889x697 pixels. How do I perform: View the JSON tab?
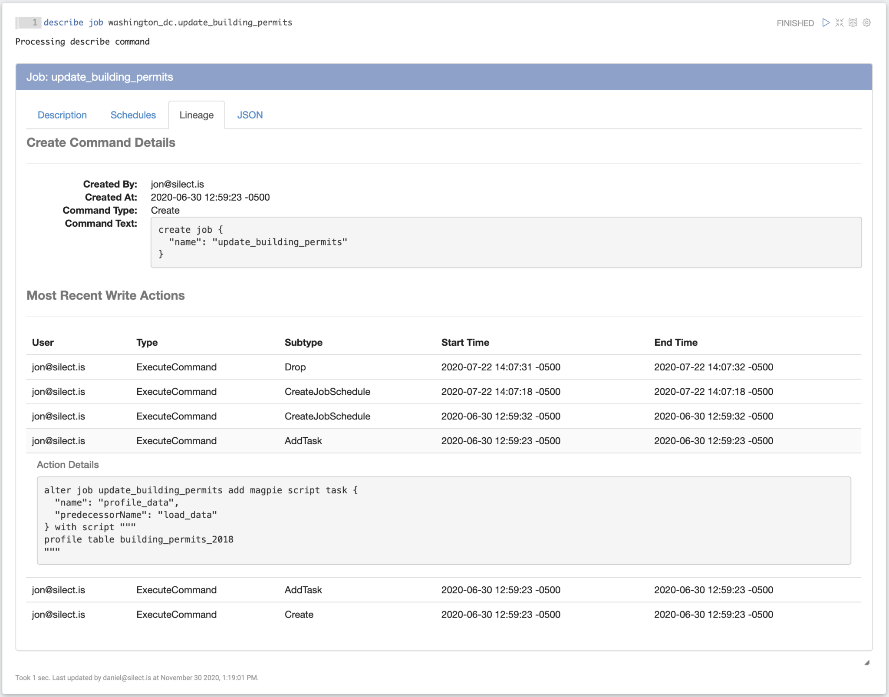pyautogui.click(x=250, y=115)
